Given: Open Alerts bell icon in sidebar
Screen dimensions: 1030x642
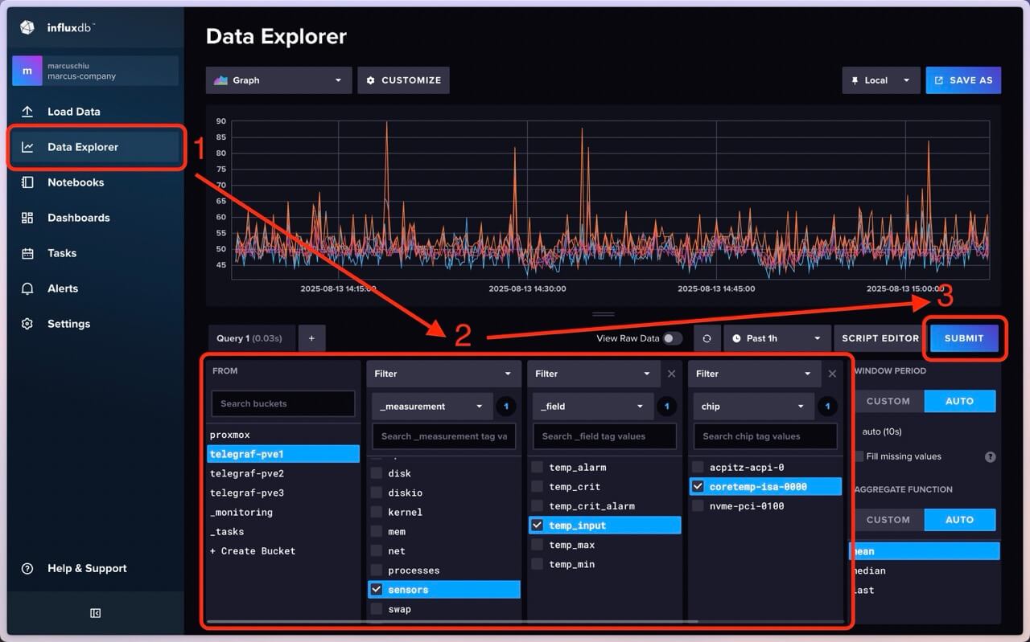Looking at the screenshot, I should (x=27, y=288).
